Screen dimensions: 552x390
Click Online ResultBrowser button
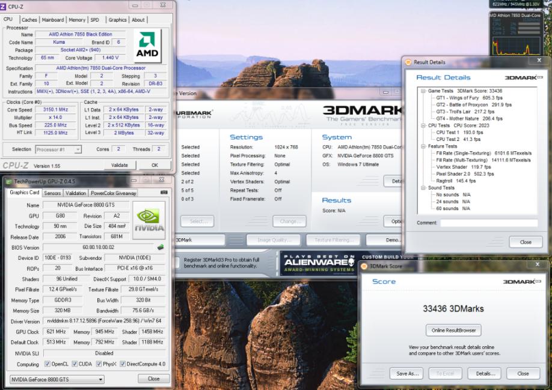pos(453,331)
